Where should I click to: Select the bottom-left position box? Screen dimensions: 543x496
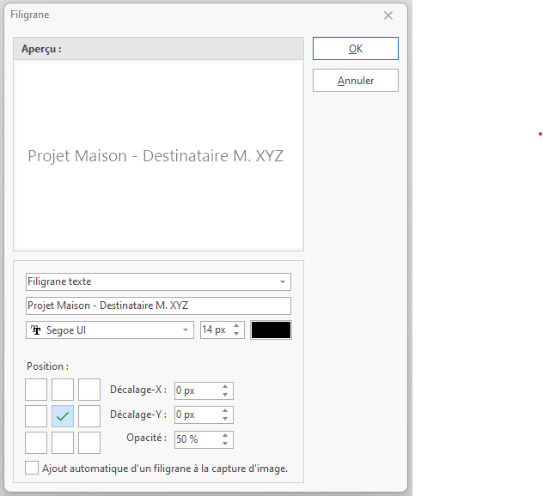point(36,443)
